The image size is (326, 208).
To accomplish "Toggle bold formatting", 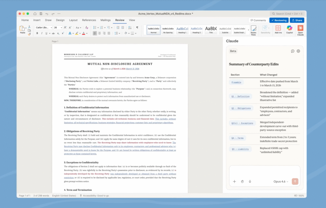I will pos(37,33).
